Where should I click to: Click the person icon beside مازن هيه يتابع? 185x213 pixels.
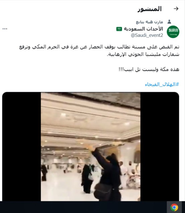[169, 22]
